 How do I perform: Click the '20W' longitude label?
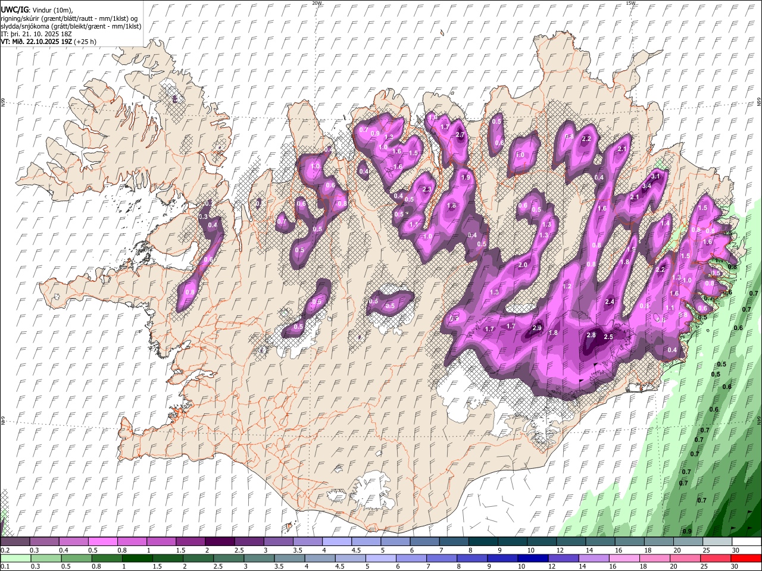coord(317,3)
